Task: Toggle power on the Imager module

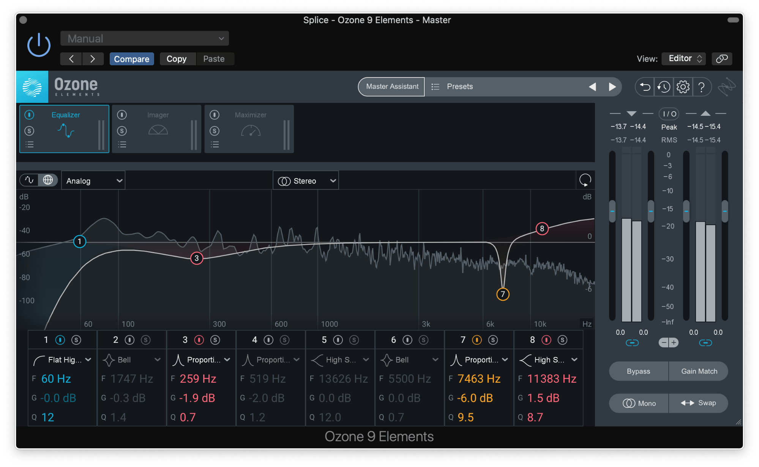Action: point(122,115)
